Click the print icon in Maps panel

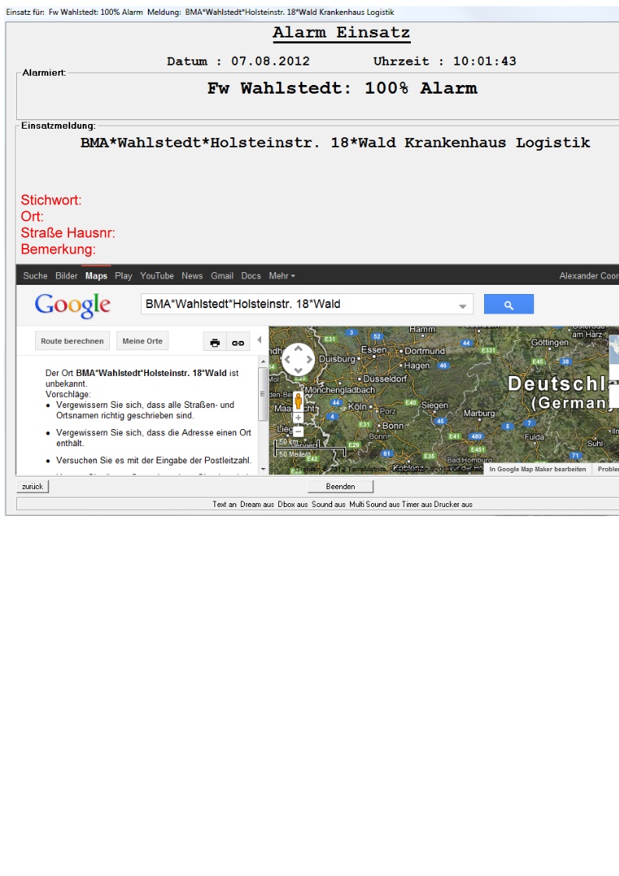pyautogui.click(x=215, y=342)
